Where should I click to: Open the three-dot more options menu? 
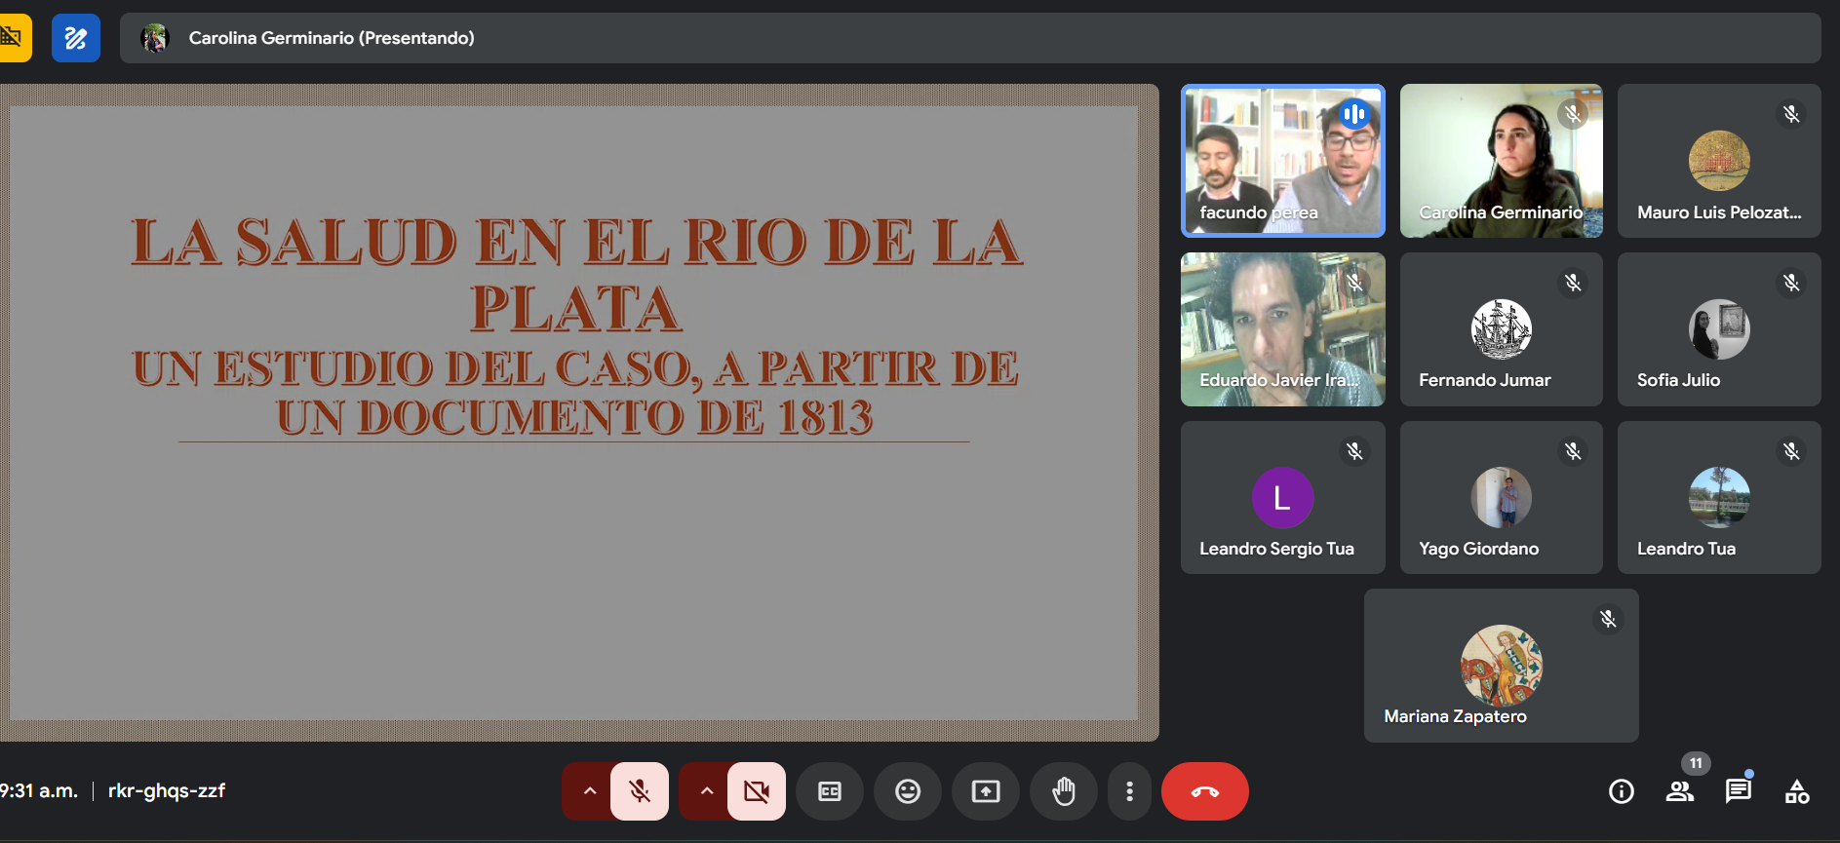(1129, 791)
